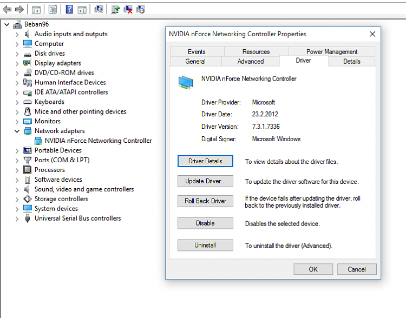406x318 pixels.
Task: Click the Disable device button
Action: [x=205, y=223]
